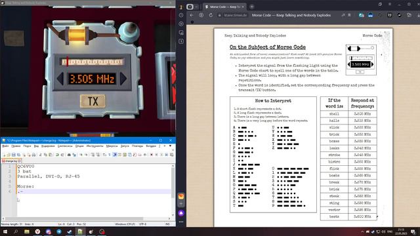Screen dimensions: 420x236
Task: Open the Windows Start menu
Action: (5, 231)
